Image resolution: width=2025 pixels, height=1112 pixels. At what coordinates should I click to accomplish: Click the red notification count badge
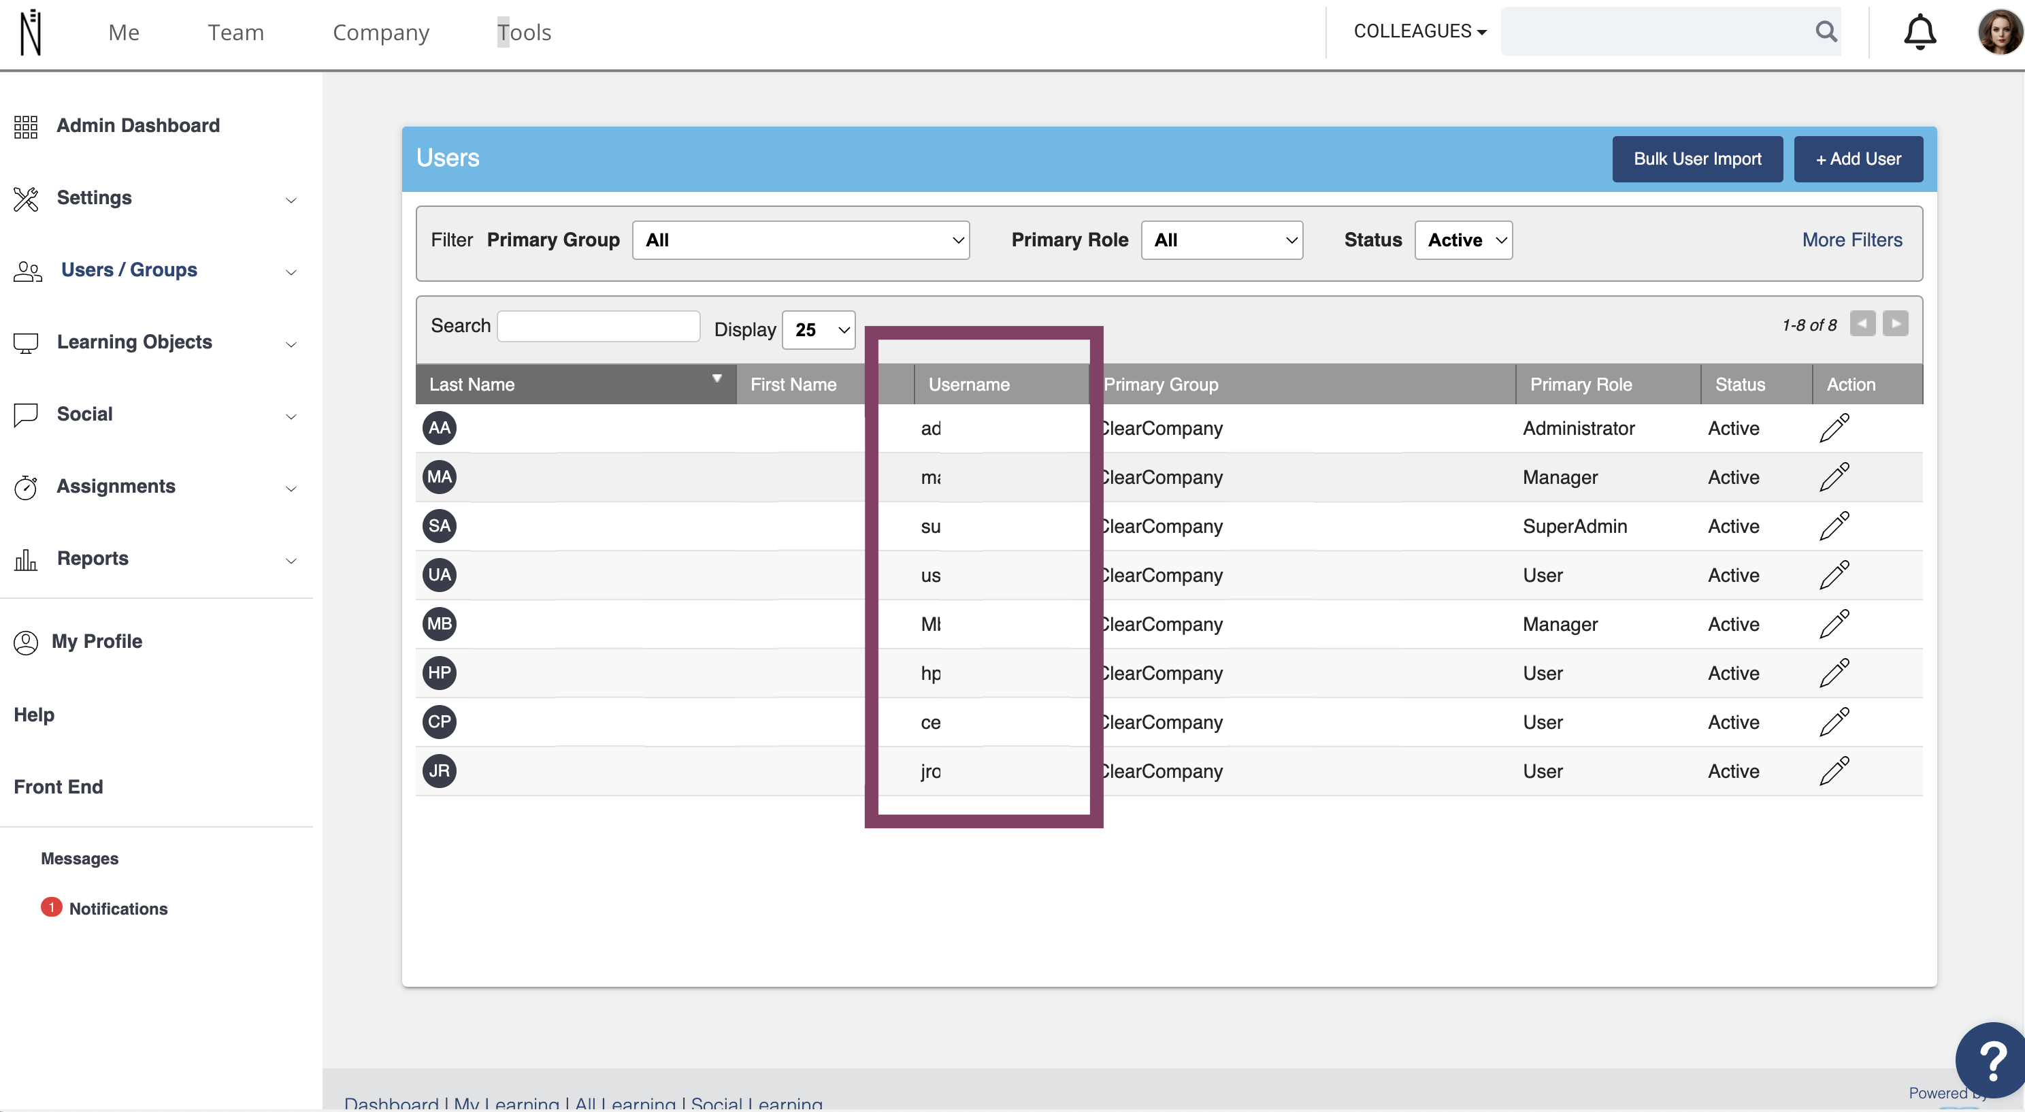tap(51, 906)
